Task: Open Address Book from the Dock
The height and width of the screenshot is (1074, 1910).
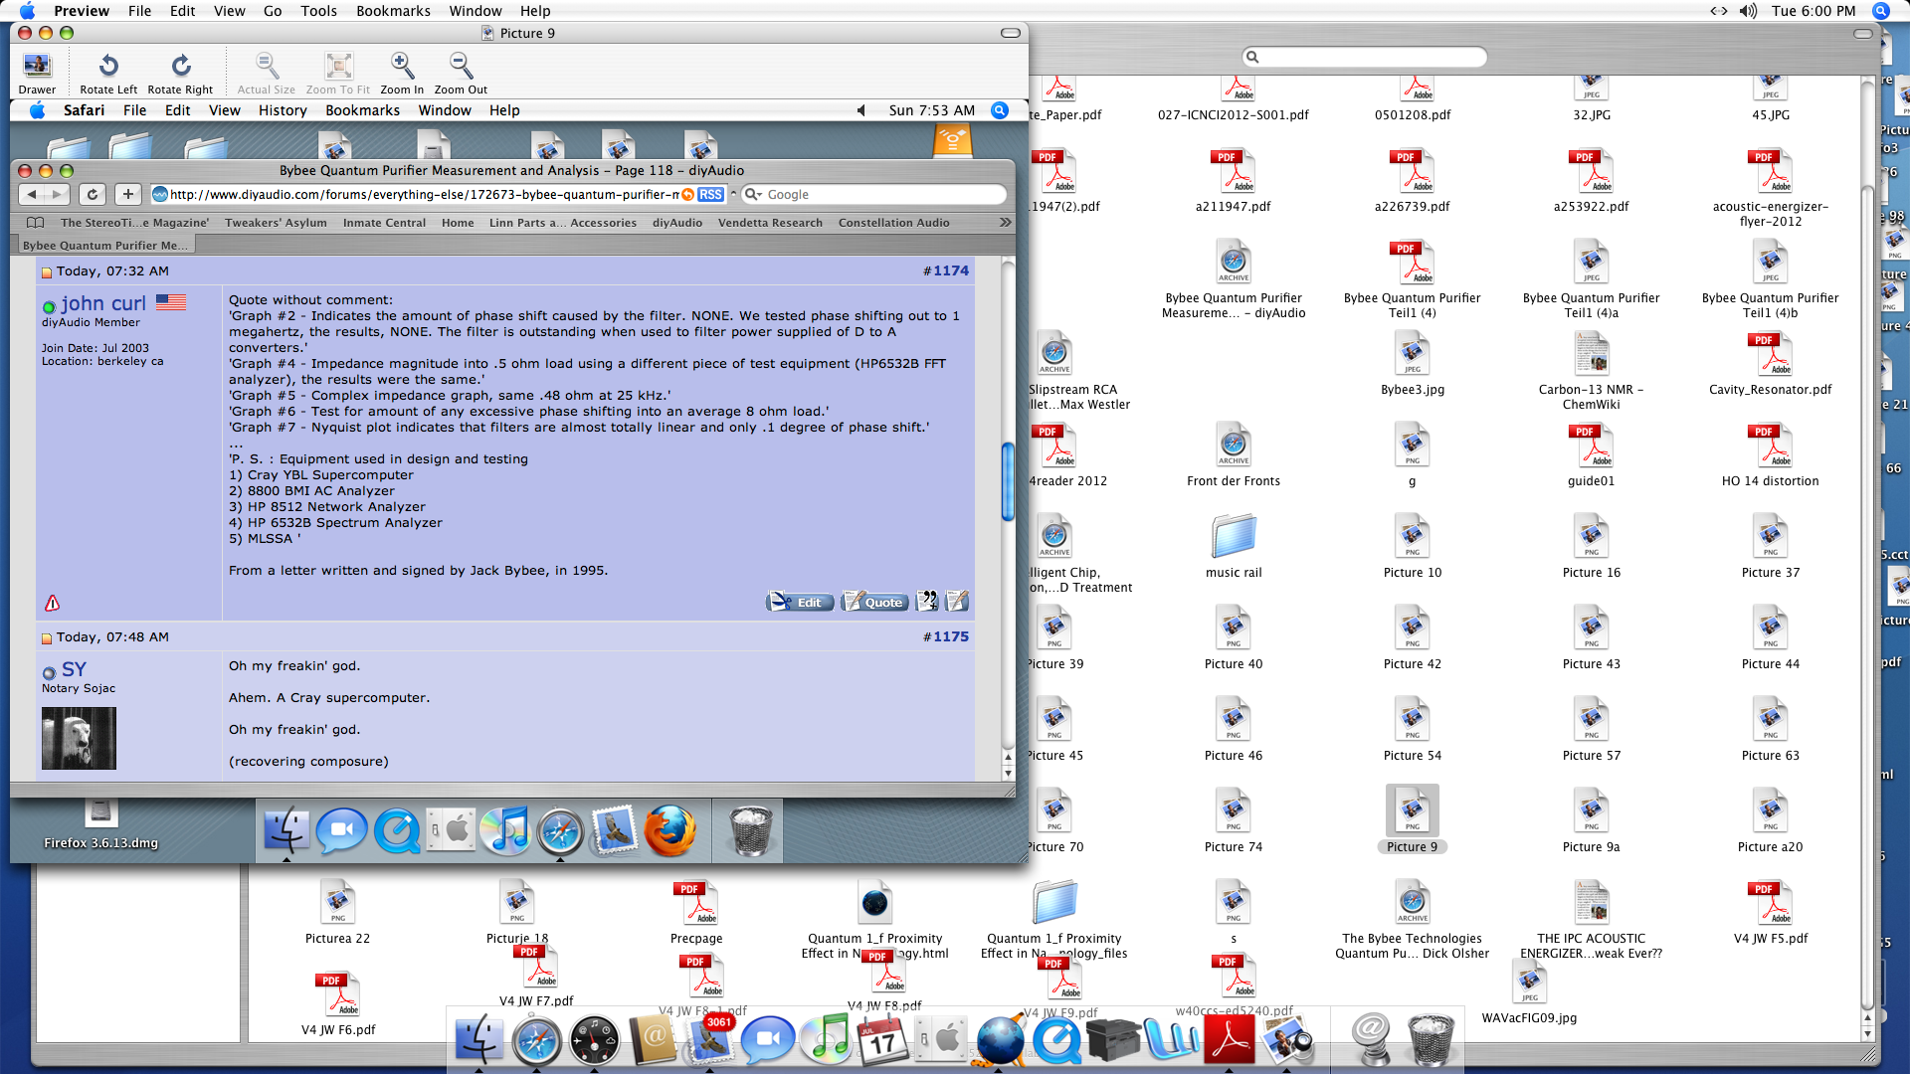Action: coord(653,1039)
